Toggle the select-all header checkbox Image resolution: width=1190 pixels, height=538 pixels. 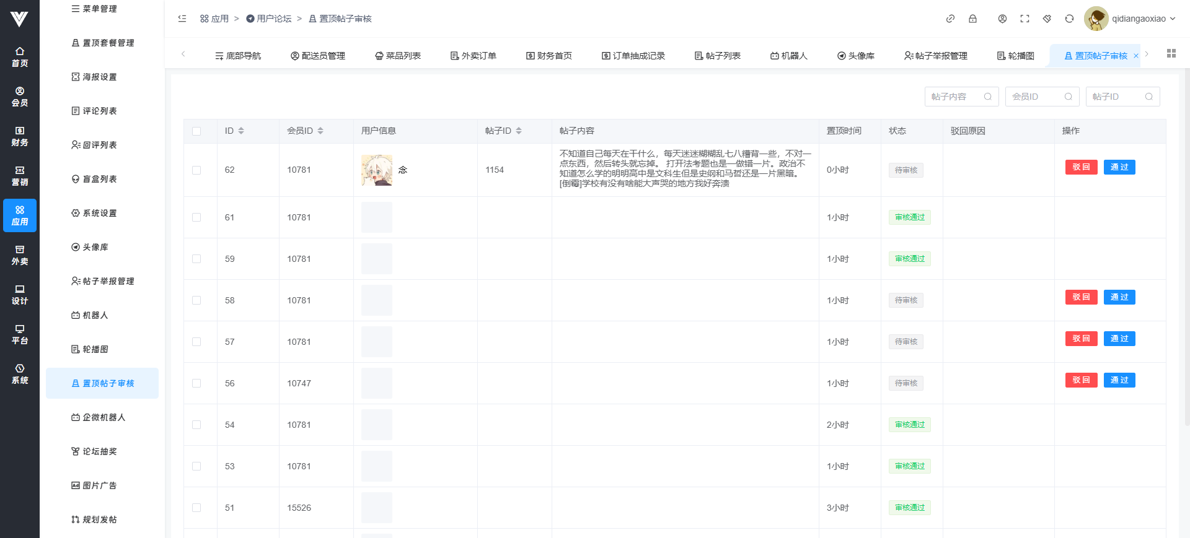point(196,131)
